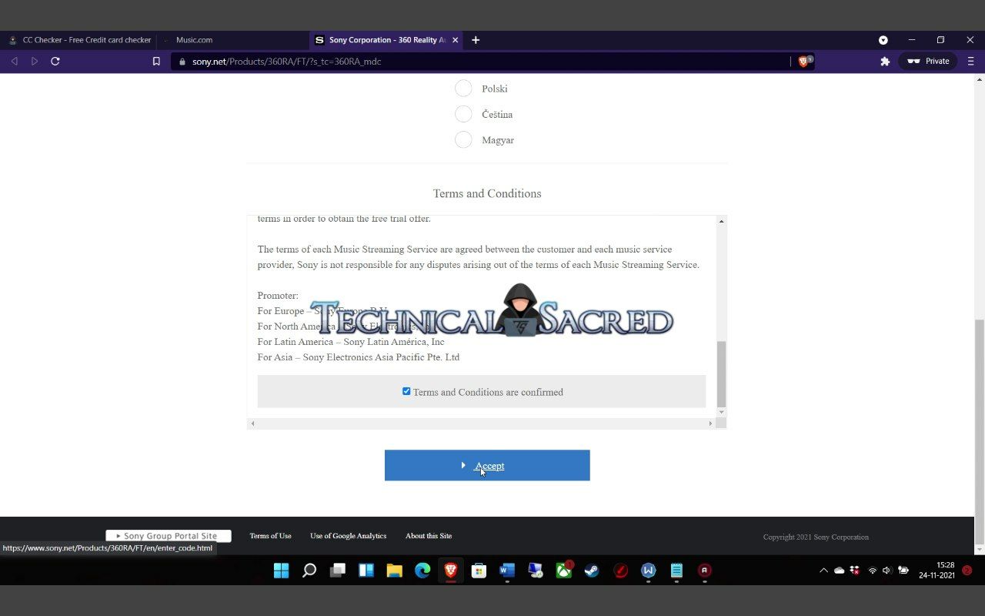Bookmark this page with the bookmark icon
The image size is (985, 616).
[156, 61]
